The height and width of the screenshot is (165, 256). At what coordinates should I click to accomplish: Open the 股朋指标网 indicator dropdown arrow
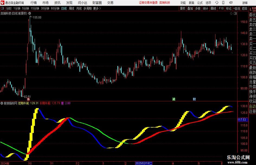pyautogui.click(x=2, y=103)
